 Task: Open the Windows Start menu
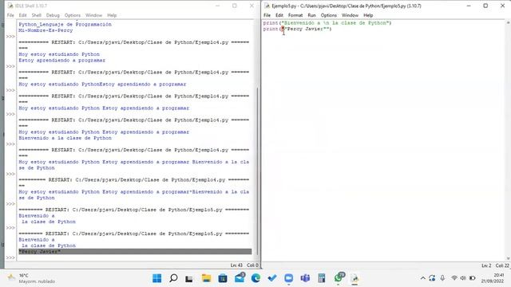[156, 278]
